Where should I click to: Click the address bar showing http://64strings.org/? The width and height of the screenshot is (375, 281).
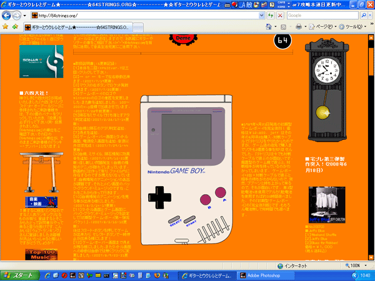tap(145, 16)
